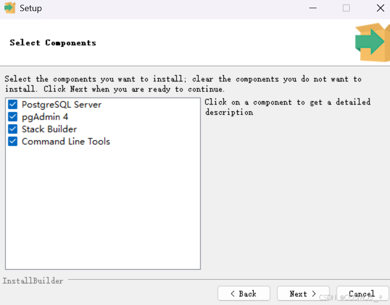Viewport: 390px width, 305px height.
Task: Uncheck the Command Line Tools checkbox
Action: (x=13, y=141)
